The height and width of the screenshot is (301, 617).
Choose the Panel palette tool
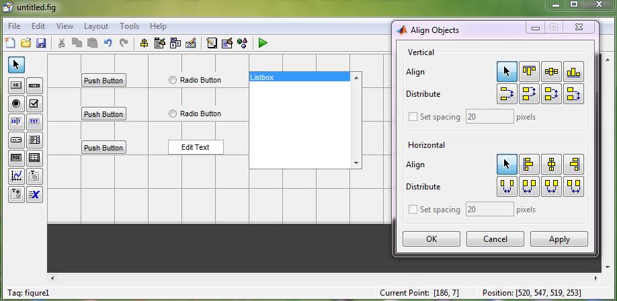click(34, 176)
